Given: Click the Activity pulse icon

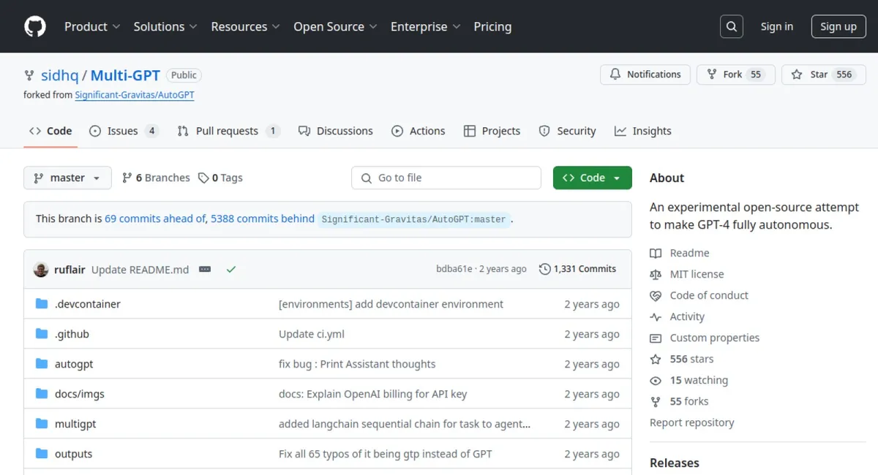Looking at the screenshot, I should click(x=656, y=316).
